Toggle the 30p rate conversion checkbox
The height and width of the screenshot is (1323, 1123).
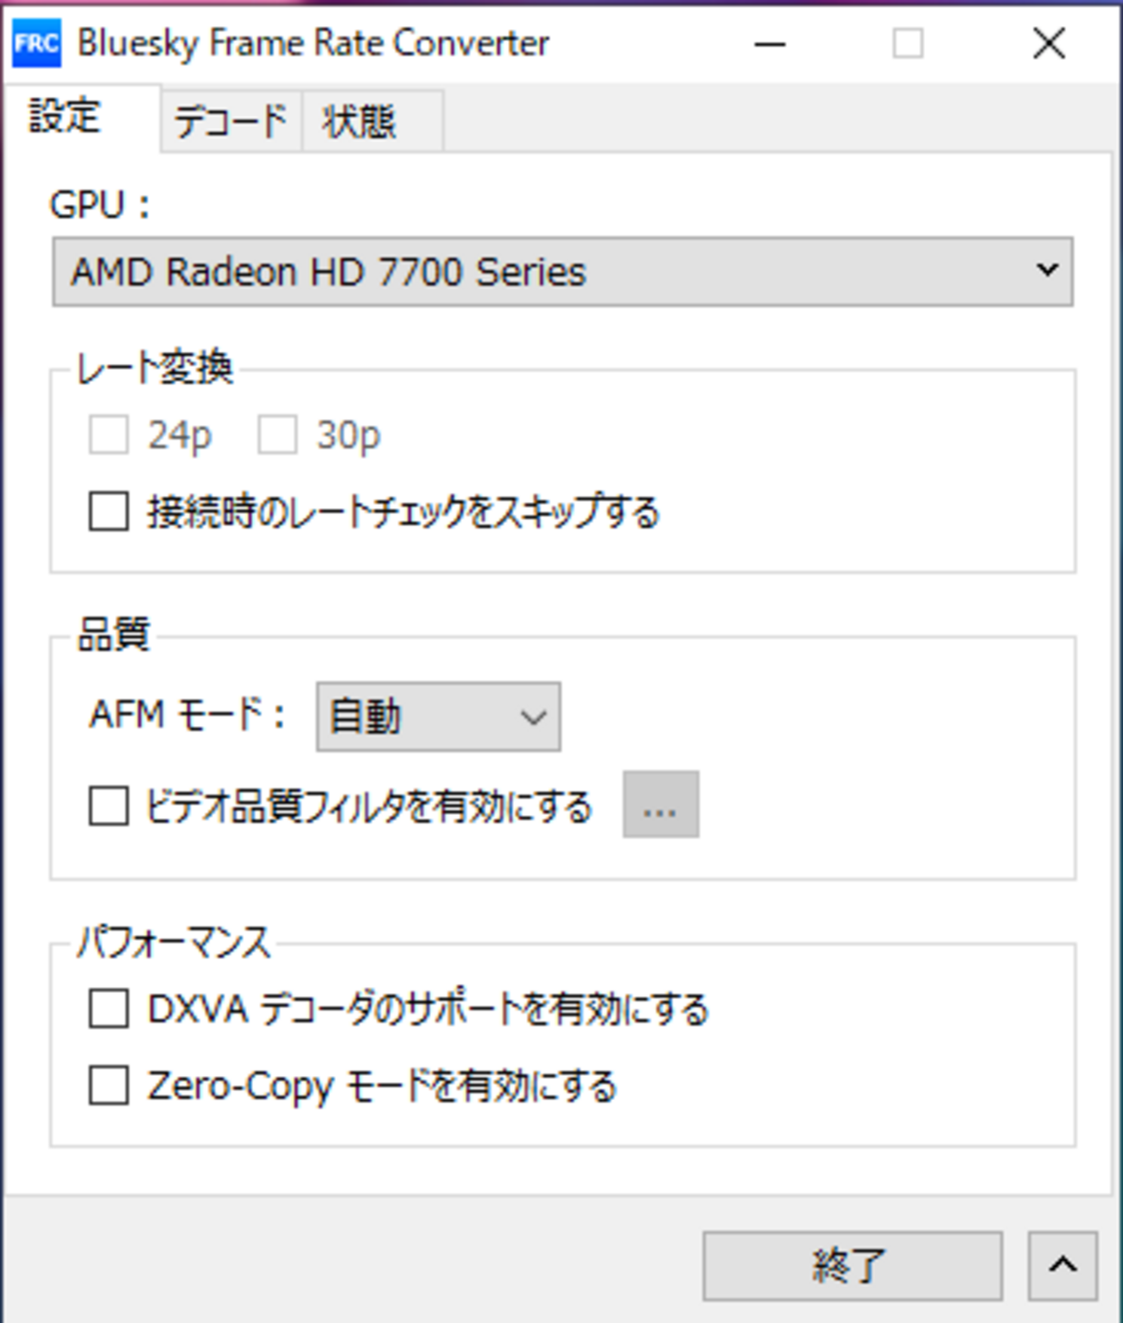click(277, 435)
